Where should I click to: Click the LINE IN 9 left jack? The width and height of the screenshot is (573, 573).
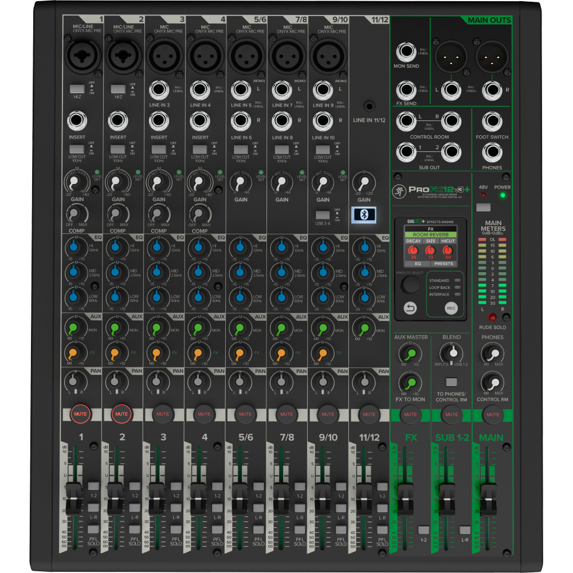click(x=323, y=90)
